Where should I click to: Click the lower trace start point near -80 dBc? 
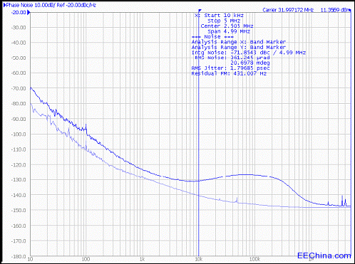tap(31, 104)
